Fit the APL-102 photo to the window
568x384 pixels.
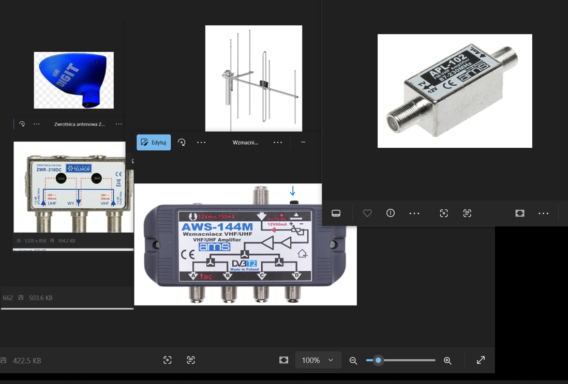[520, 213]
